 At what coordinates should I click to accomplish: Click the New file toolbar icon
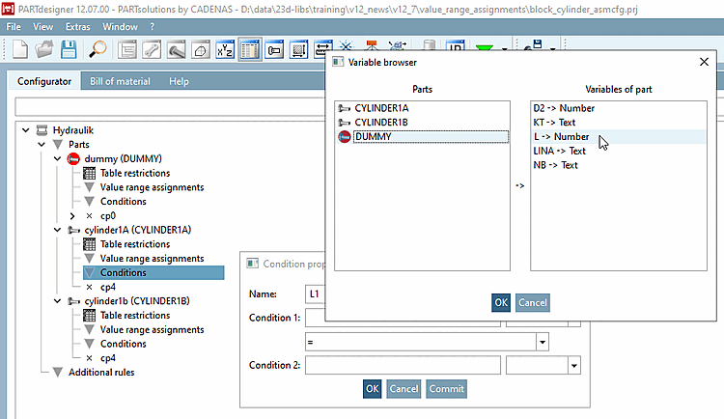coord(20,49)
